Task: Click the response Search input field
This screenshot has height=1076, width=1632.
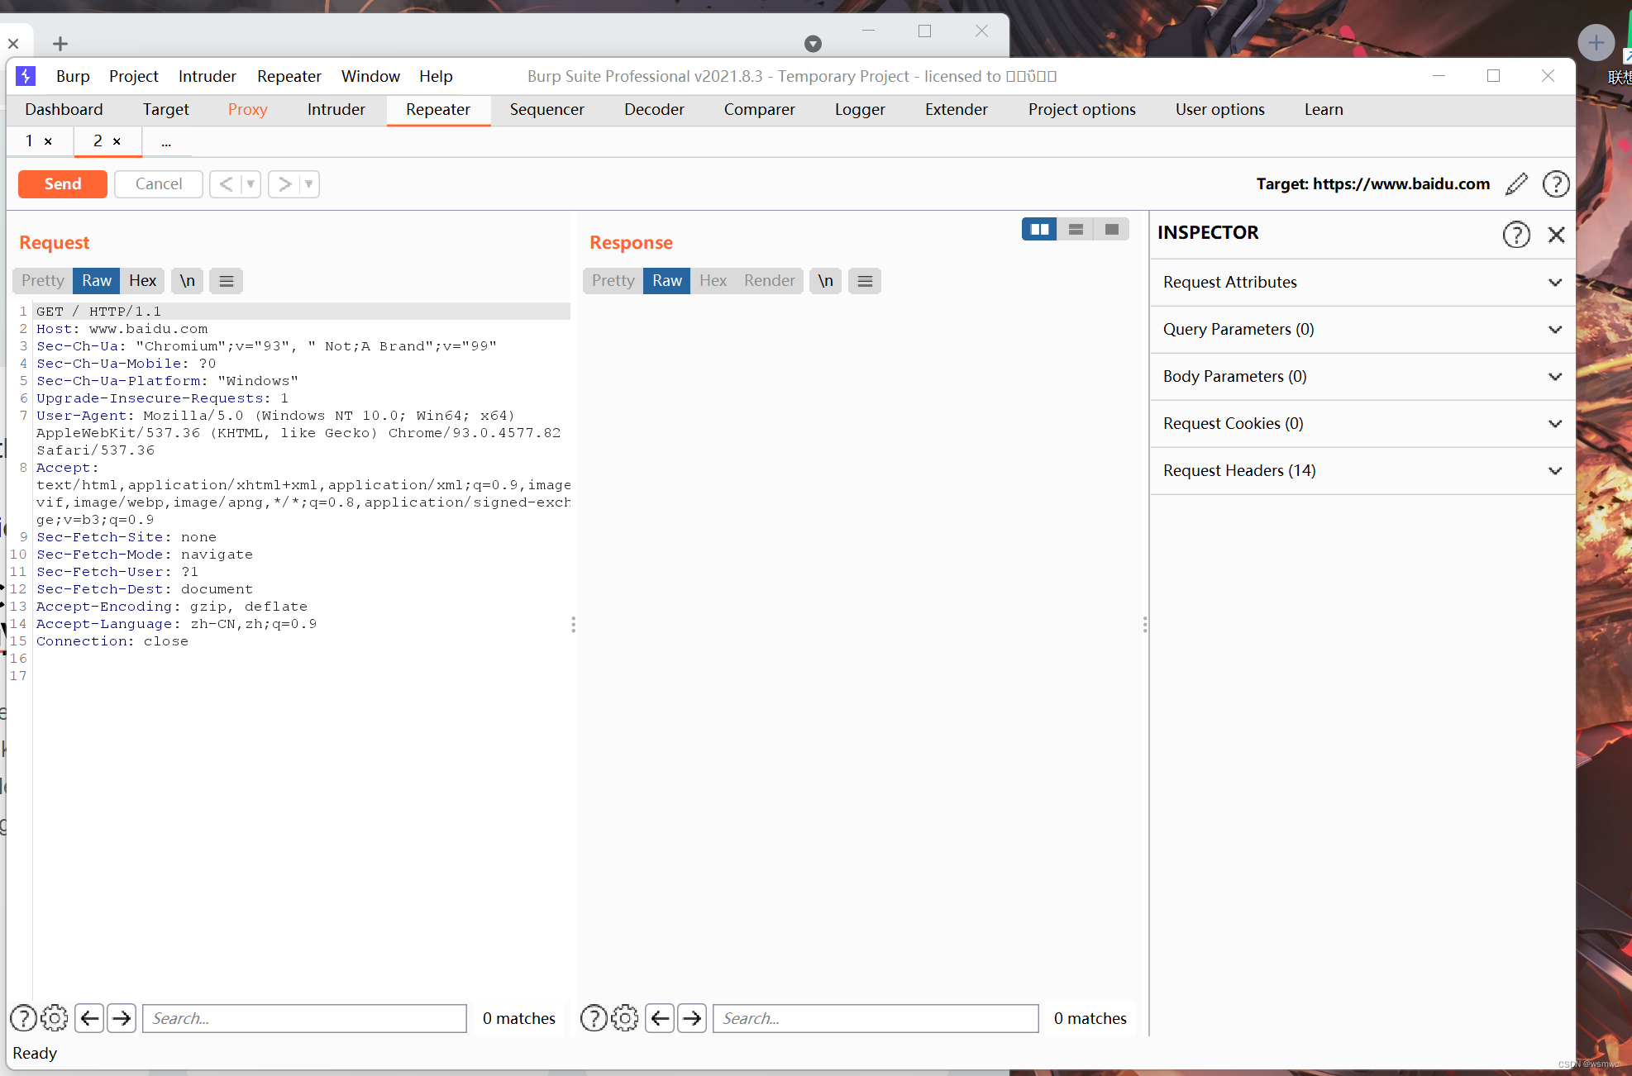Action: pos(875,1018)
